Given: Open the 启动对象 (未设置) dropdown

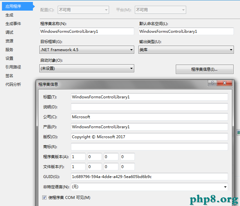Looking at the screenshot, I should coord(87,68).
